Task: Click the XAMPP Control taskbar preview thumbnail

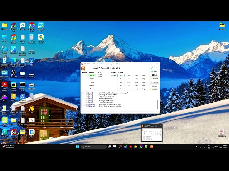Action: (151, 135)
